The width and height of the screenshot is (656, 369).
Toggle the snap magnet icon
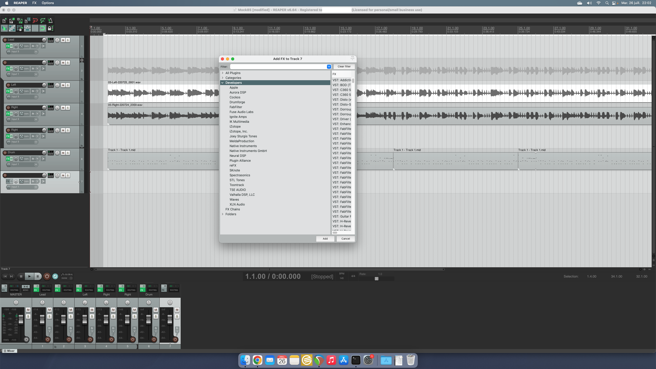pyautogui.click(x=43, y=28)
